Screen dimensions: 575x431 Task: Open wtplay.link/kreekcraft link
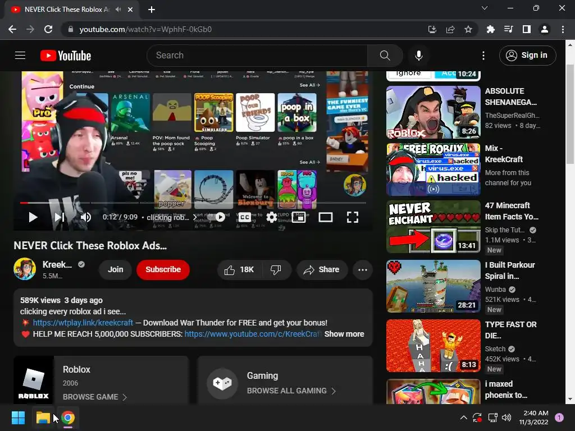click(x=83, y=323)
